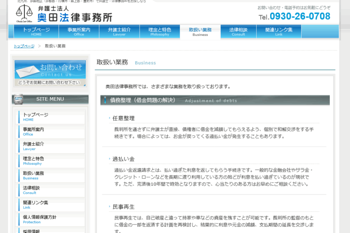Click the トップページ breadcrumb link
The image size is (350, 233).
click(24, 46)
